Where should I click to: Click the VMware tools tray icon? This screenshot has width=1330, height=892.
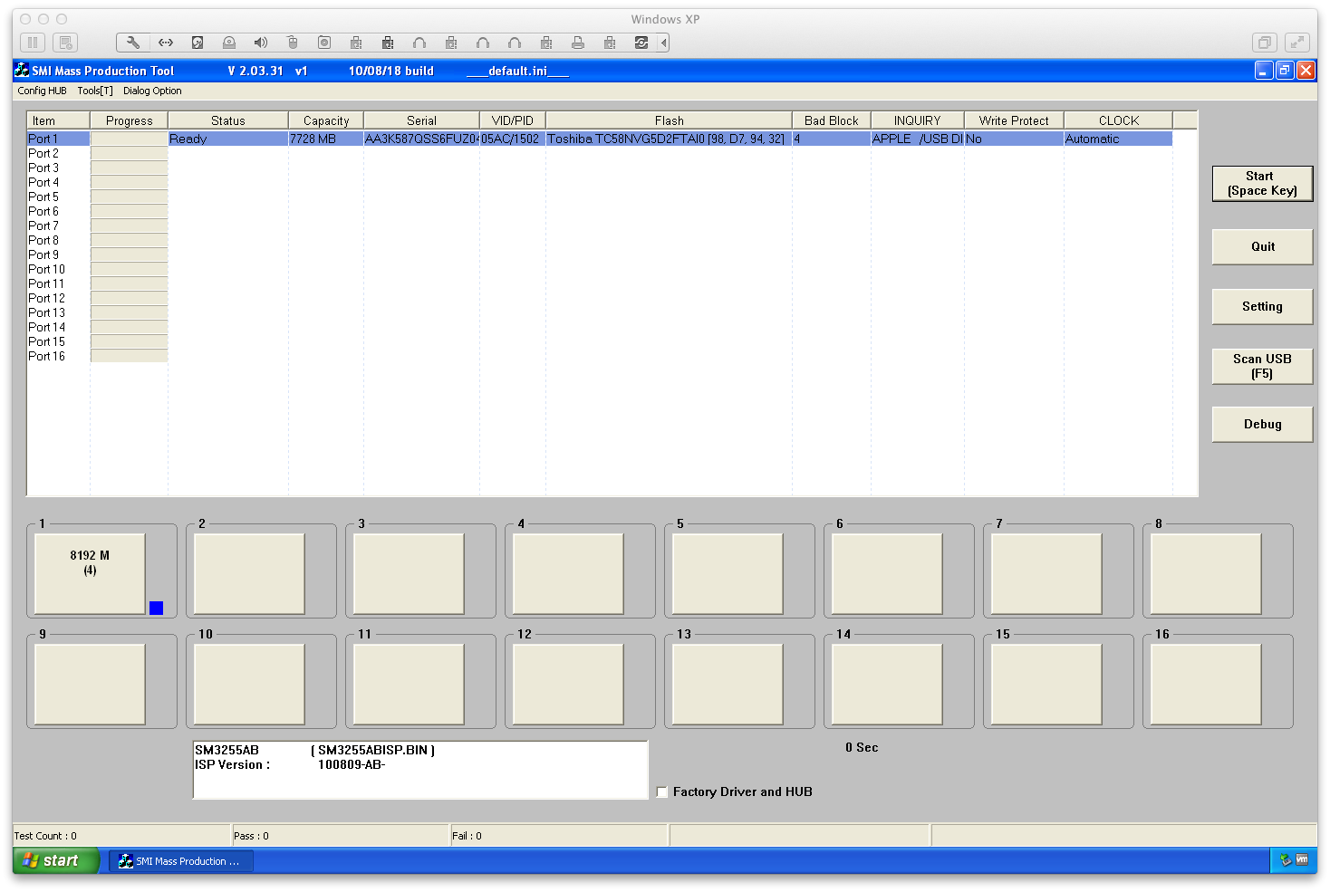click(1302, 860)
